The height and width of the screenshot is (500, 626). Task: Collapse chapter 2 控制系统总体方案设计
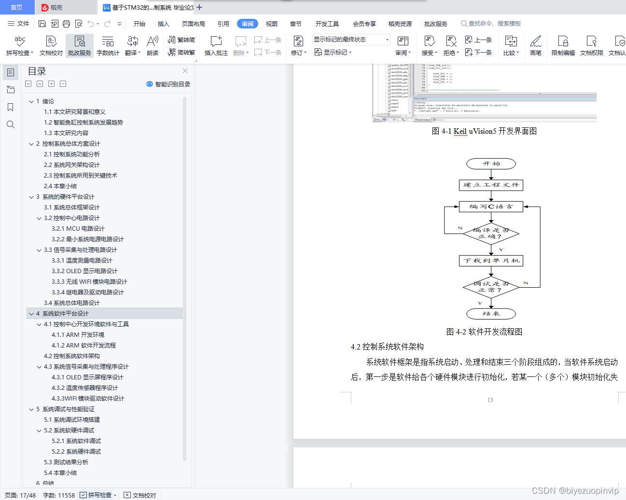[31, 144]
